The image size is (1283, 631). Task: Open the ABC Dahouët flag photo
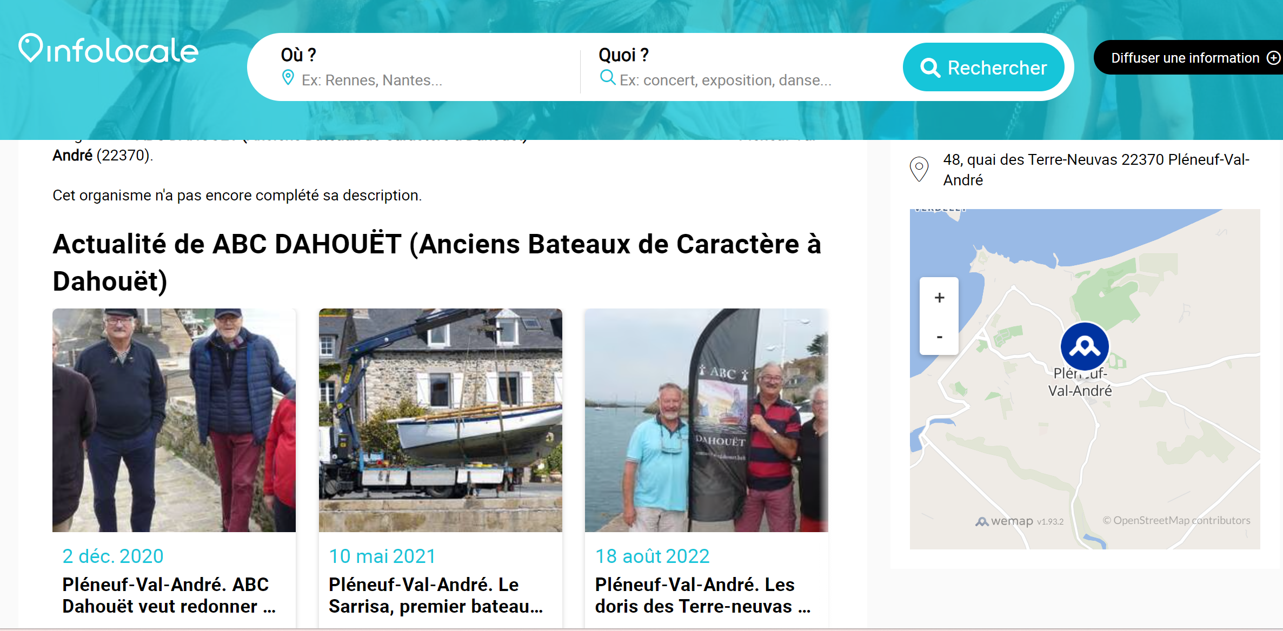(x=706, y=420)
